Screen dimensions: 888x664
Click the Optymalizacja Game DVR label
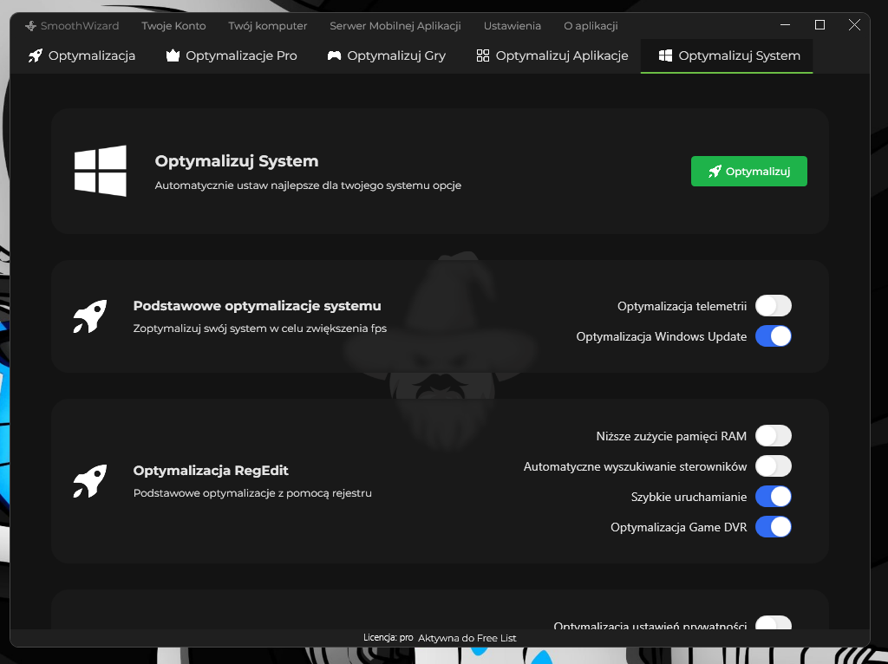coord(678,528)
